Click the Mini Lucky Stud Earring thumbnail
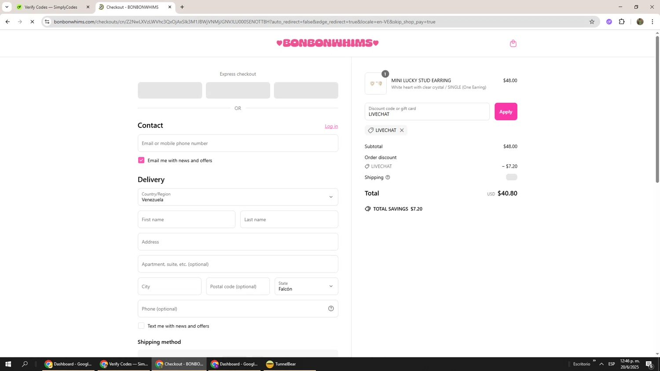660x371 pixels. (x=376, y=84)
